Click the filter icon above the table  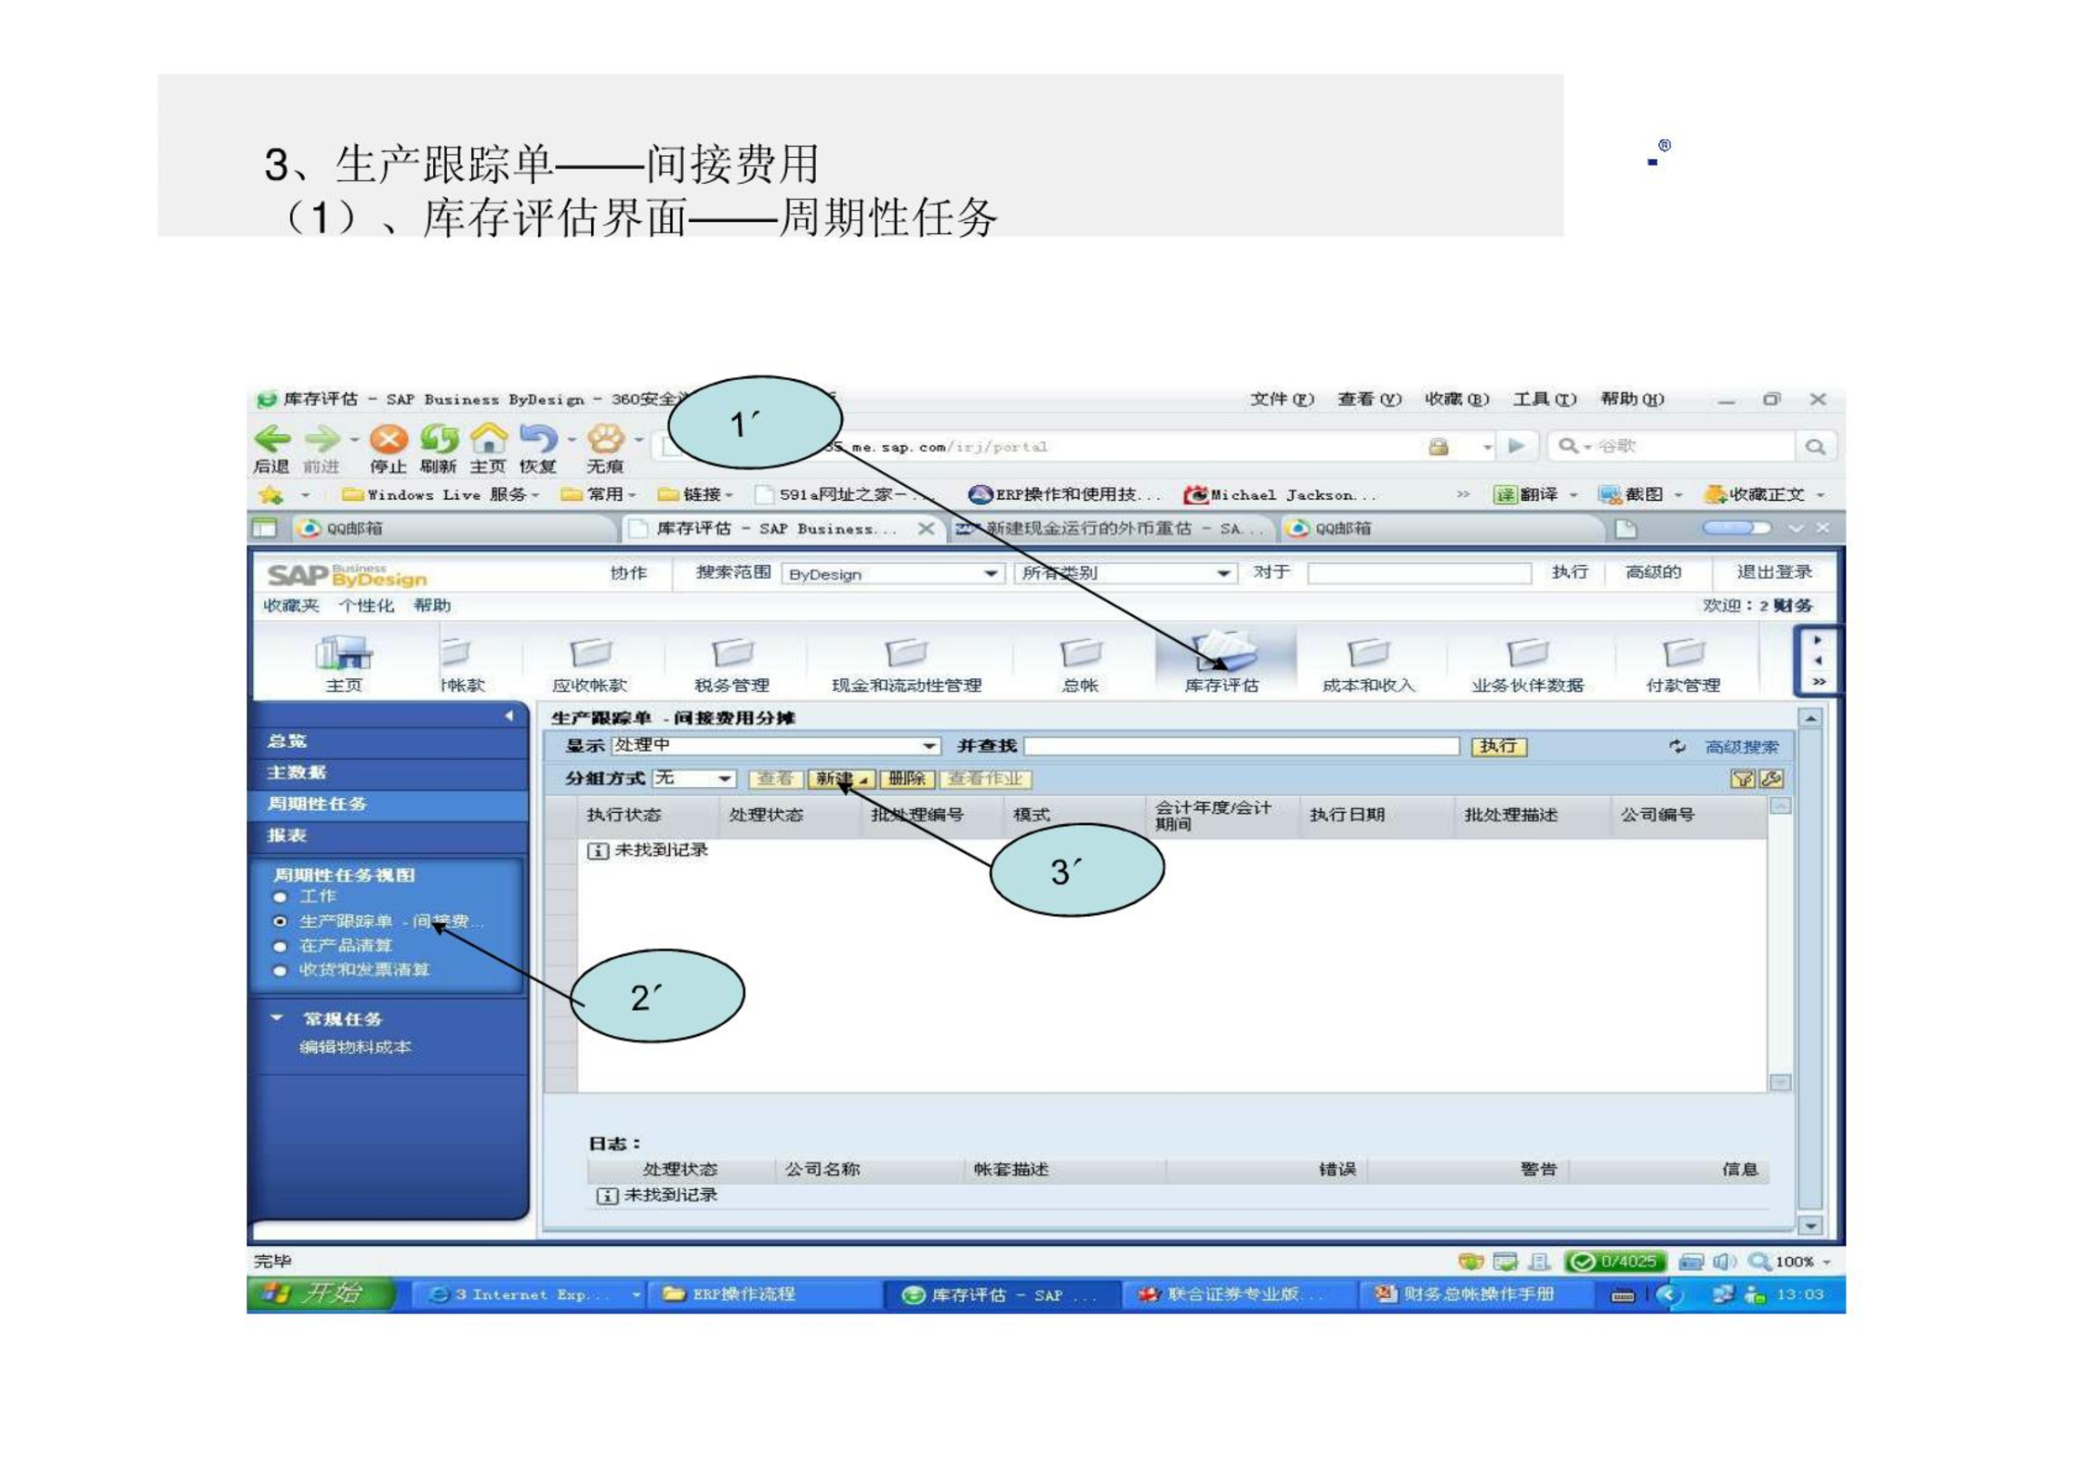click(x=1743, y=779)
